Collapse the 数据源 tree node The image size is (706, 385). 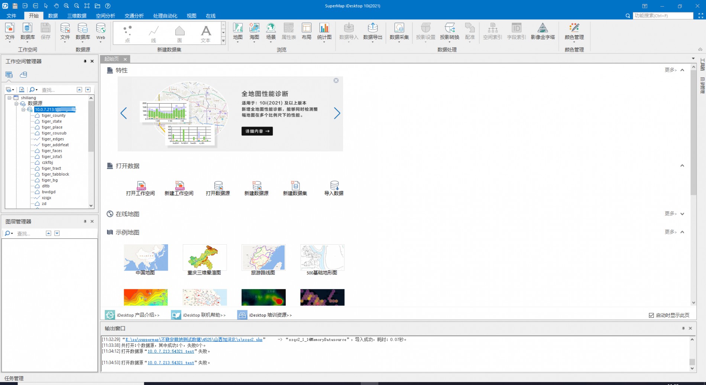pyautogui.click(x=16, y=104)
